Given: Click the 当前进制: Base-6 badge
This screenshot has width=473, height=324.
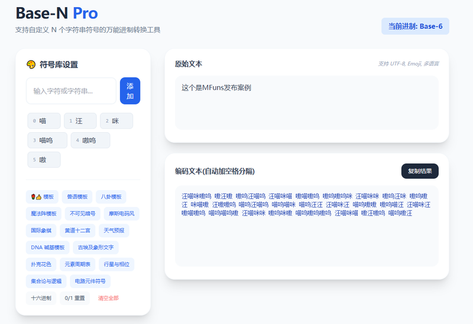Looking at the screenshot, I should pos(416,26).
